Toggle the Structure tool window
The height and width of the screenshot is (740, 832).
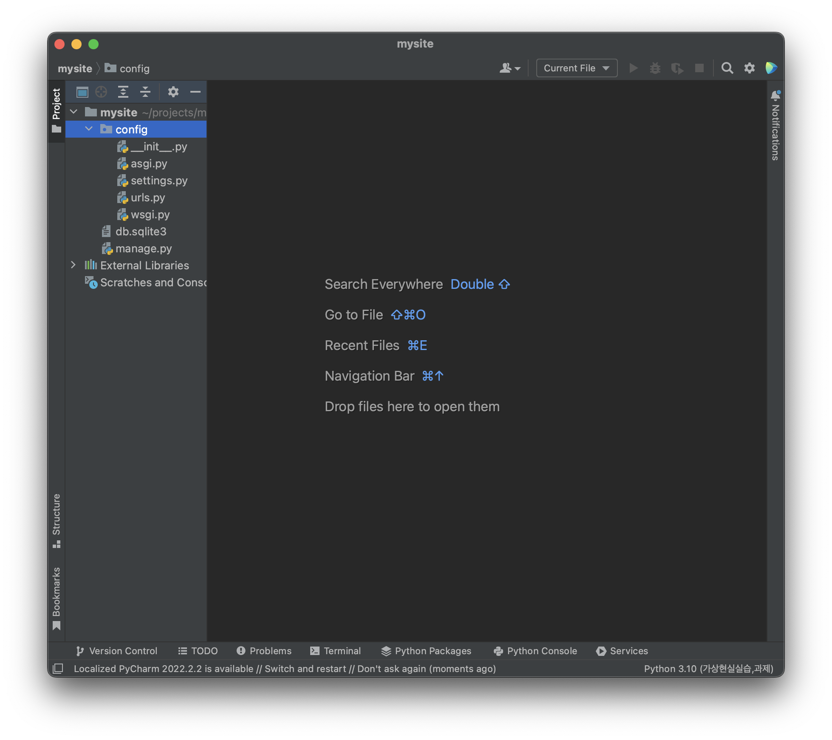tap(57, 520)
